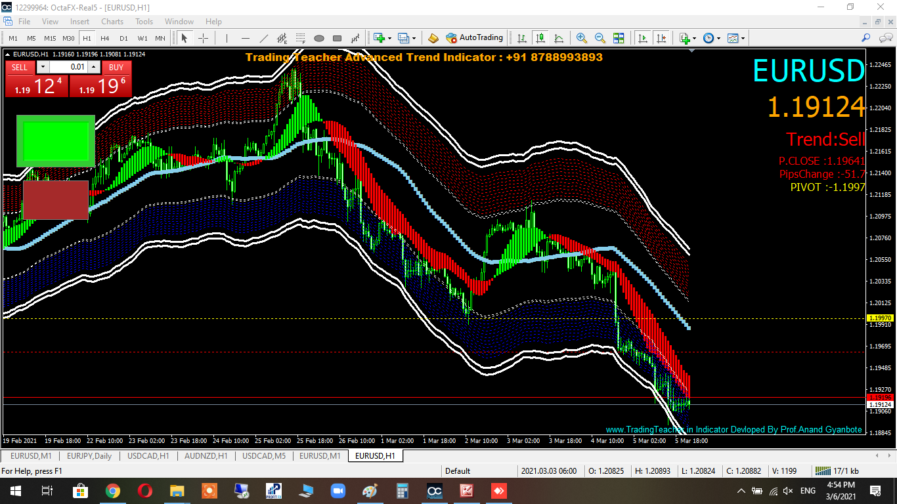The image size is (897, 504).
Task: Open the notification center icon
Action: pos(875,490)
